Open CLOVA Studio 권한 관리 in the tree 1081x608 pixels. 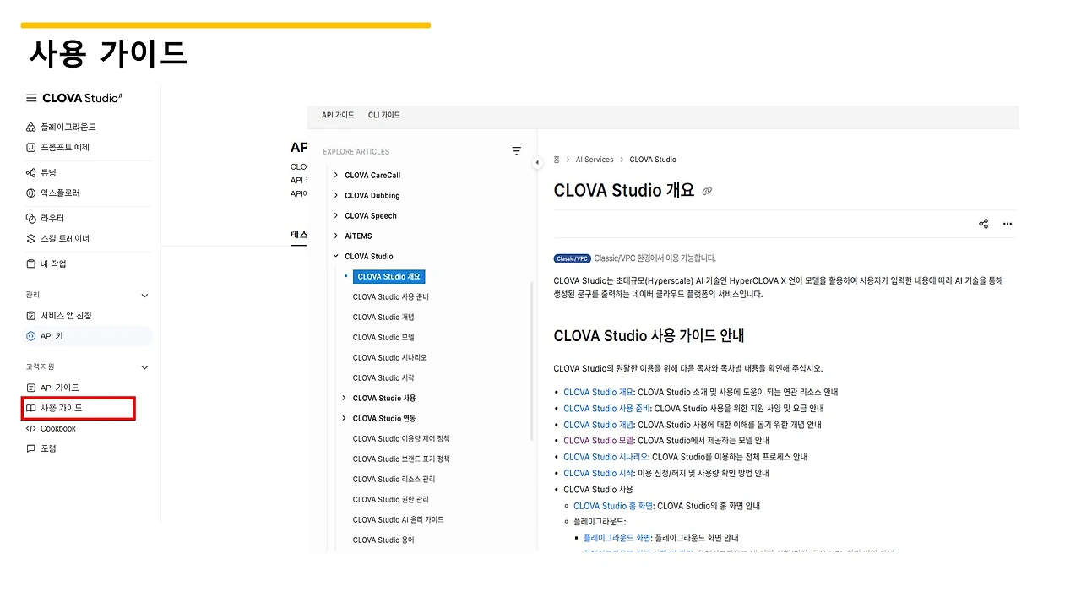click(x=390, y=499)
